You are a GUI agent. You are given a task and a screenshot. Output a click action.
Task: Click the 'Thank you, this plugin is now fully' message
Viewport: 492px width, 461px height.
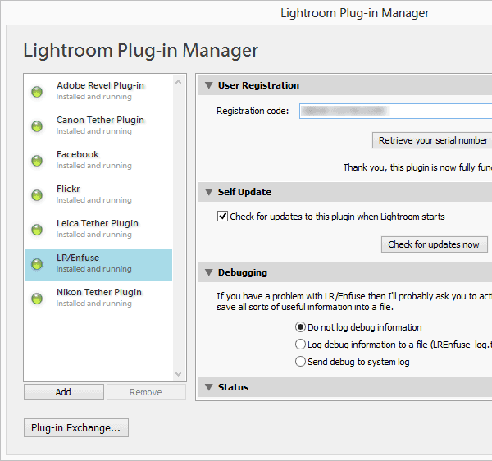417,167
